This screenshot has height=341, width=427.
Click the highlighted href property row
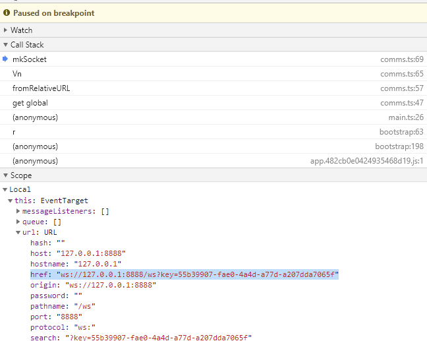(185, 274)
